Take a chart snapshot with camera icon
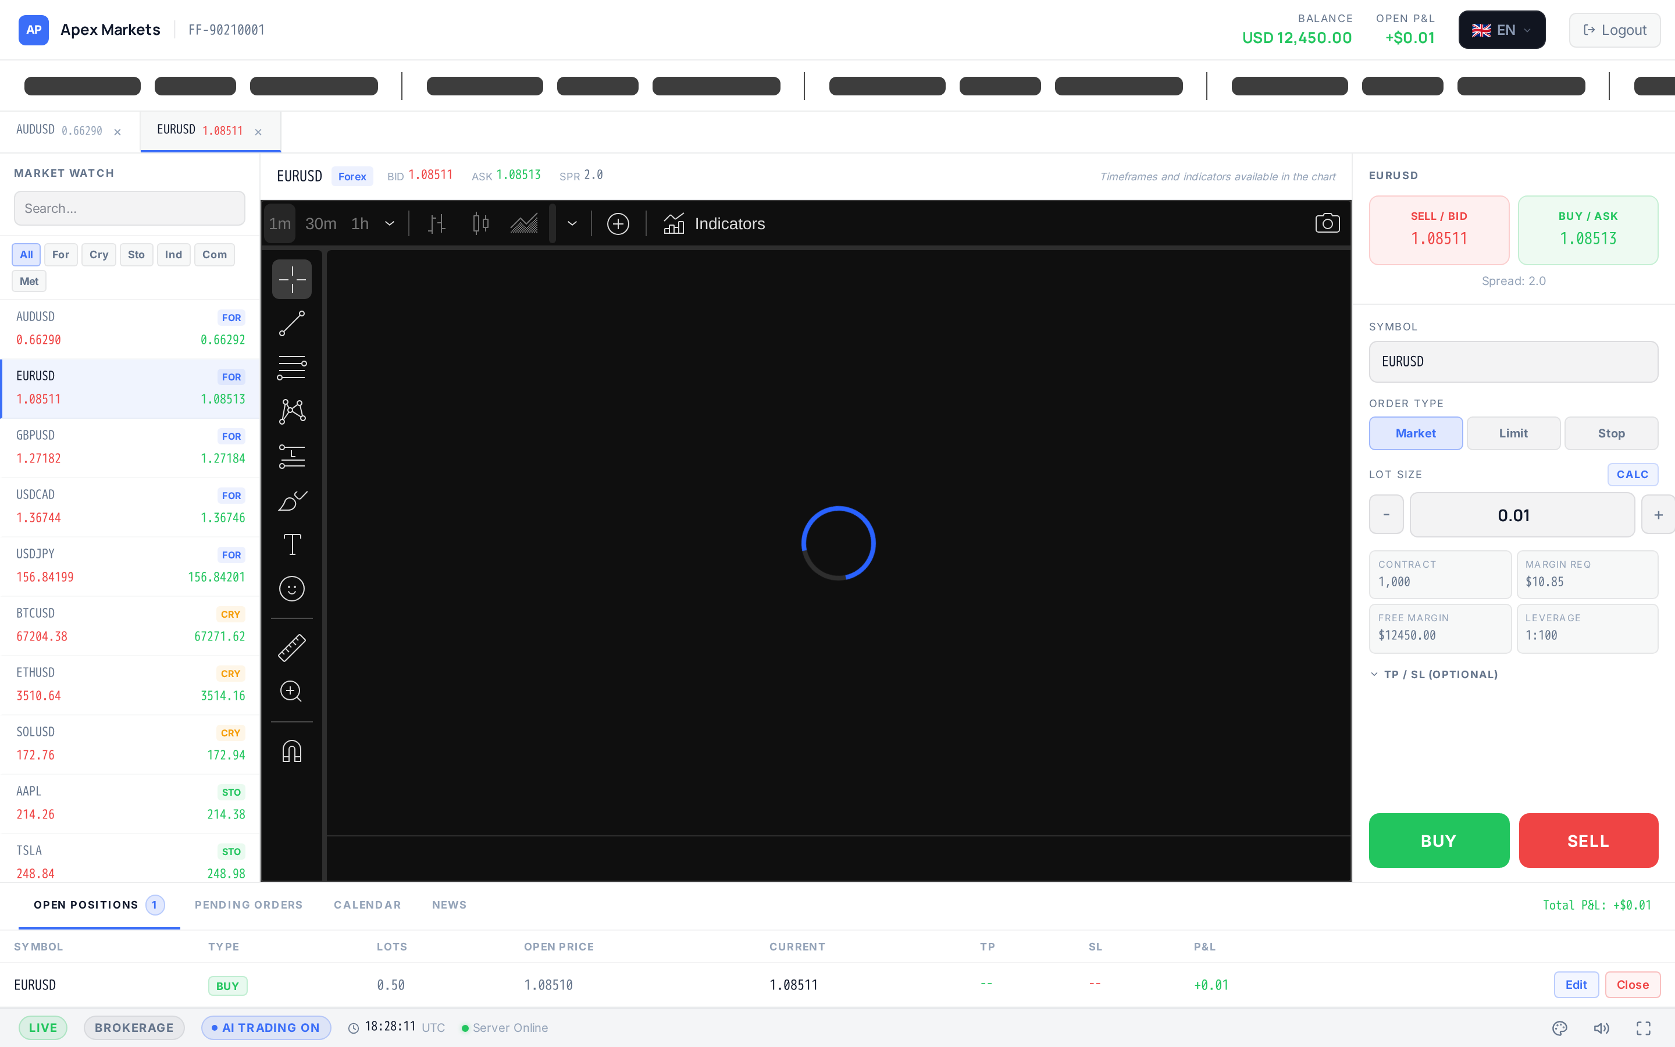The width and height of the screenshot is (1675, 1047). [1327, 223]
